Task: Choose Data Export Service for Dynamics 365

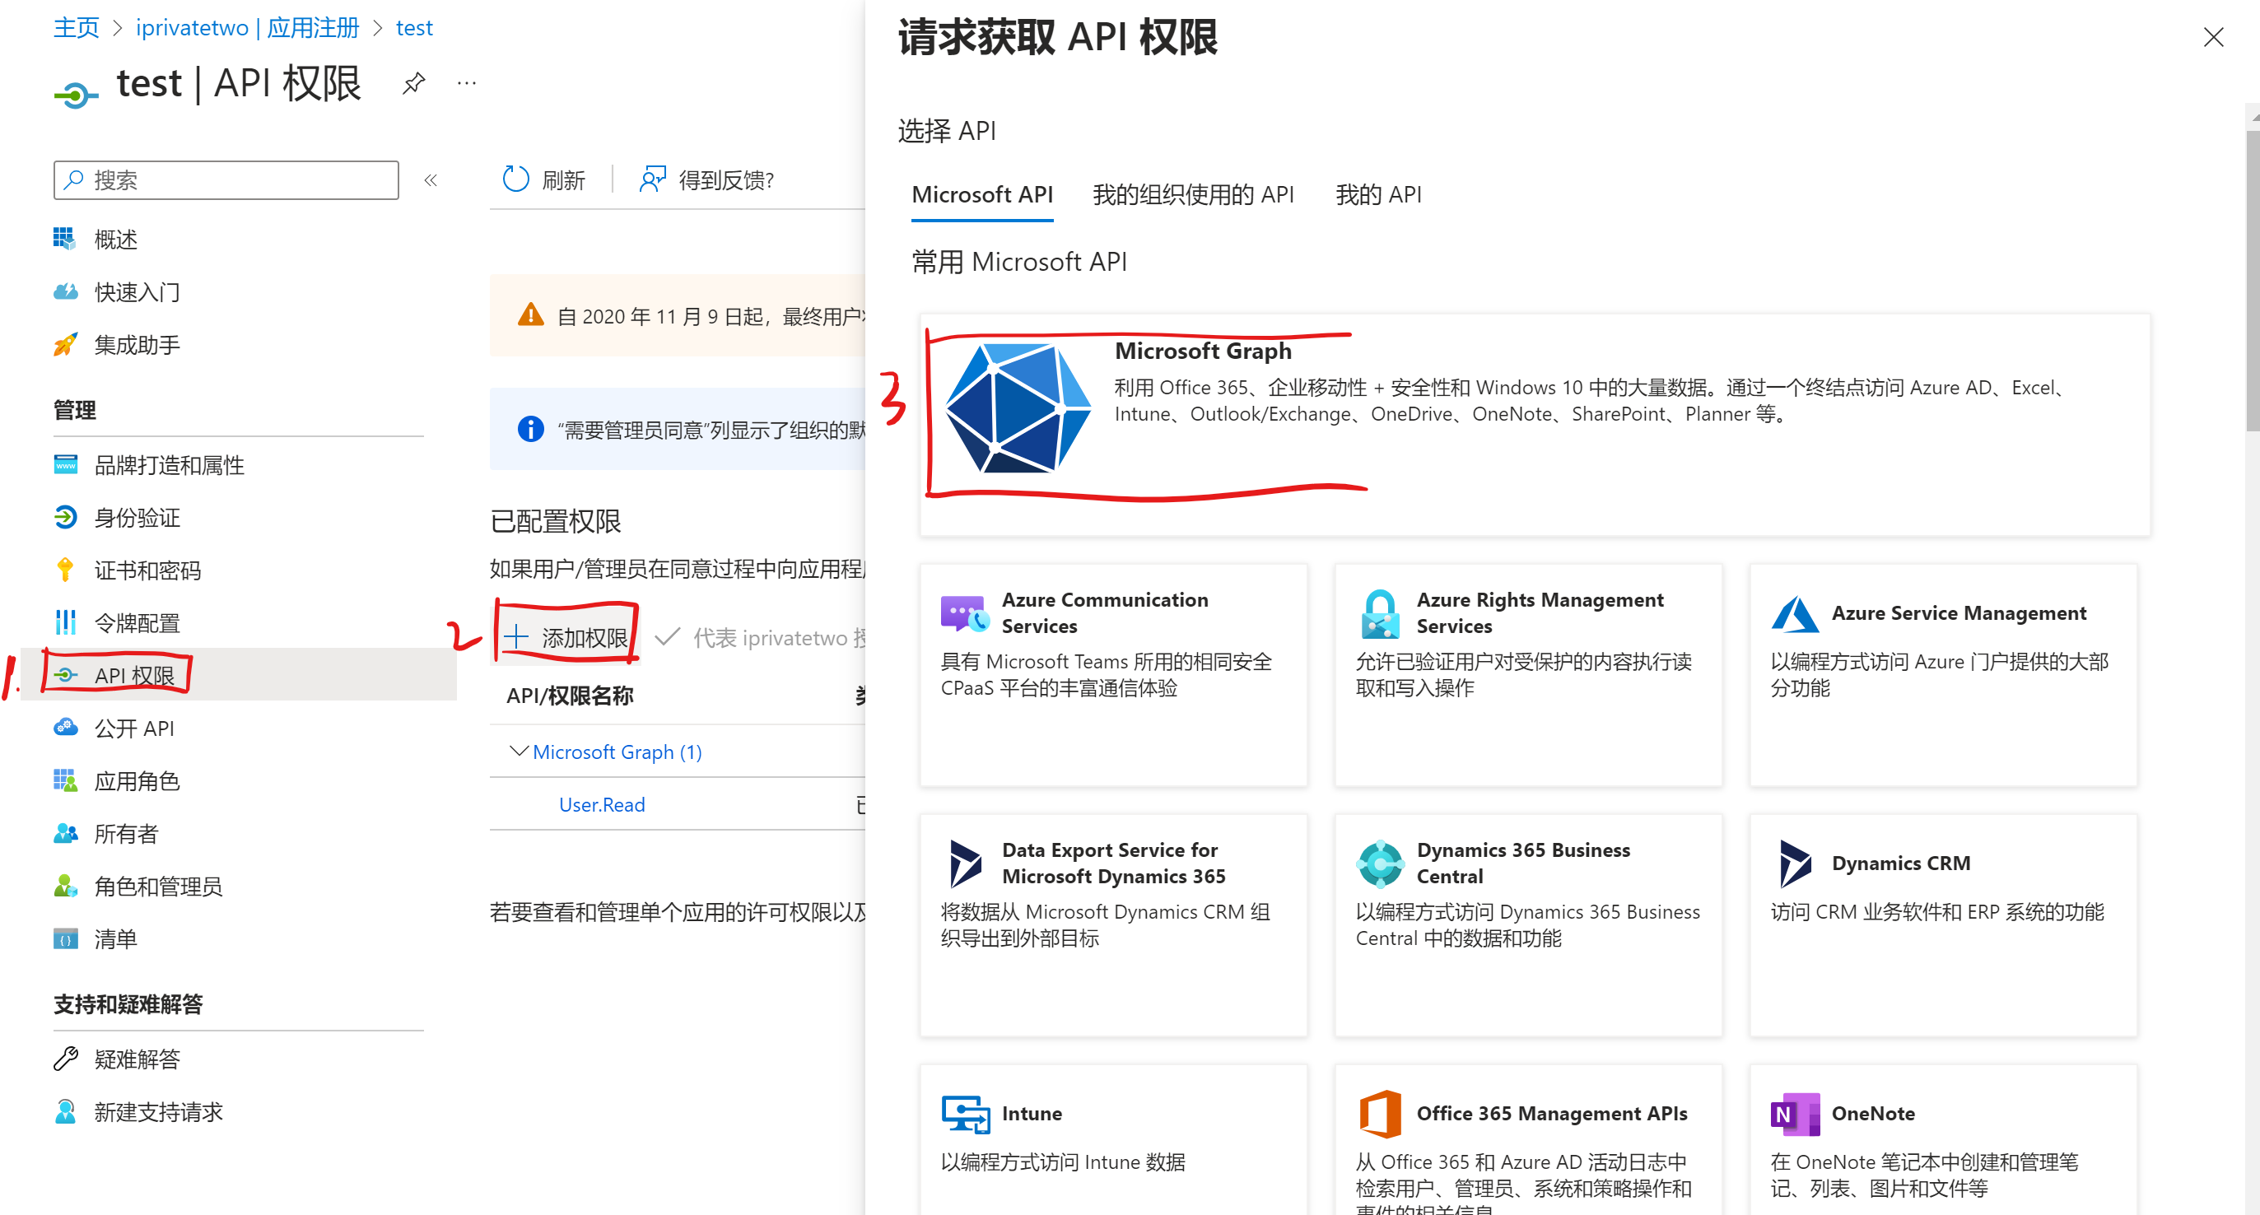Action: click(x=1113, y=924)
